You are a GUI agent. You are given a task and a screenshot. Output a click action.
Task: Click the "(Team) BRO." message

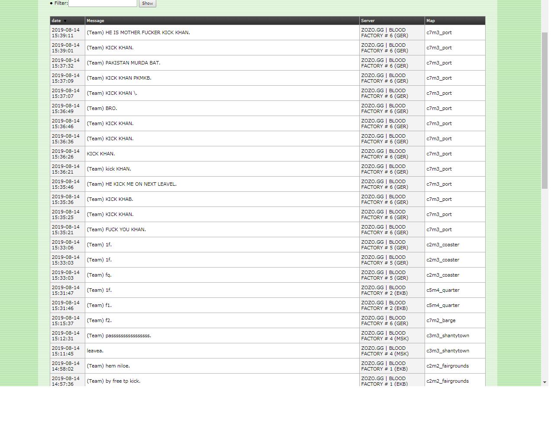pos(102,109)
